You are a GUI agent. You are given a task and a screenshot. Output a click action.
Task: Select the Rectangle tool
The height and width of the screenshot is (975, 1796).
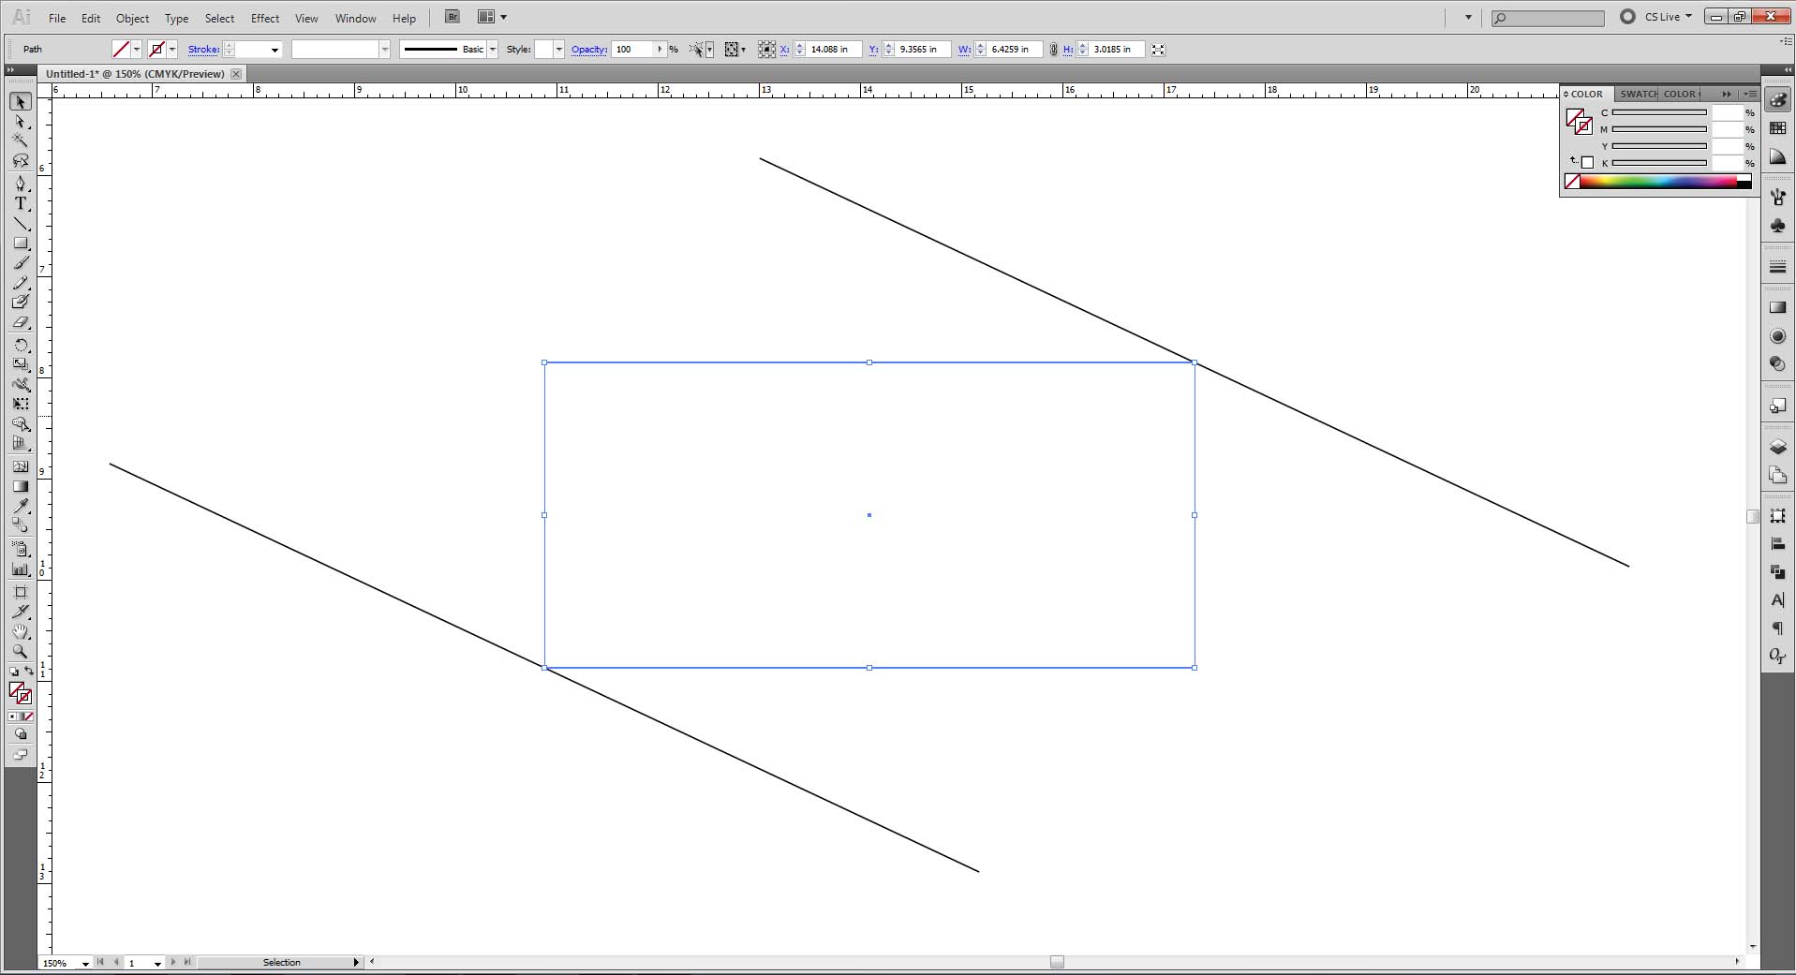(21, 243)
